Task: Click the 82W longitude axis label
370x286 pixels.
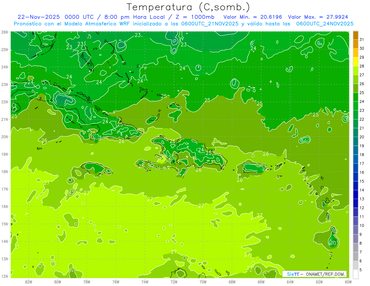Action: pyautogui.click(x=29, y=282)
